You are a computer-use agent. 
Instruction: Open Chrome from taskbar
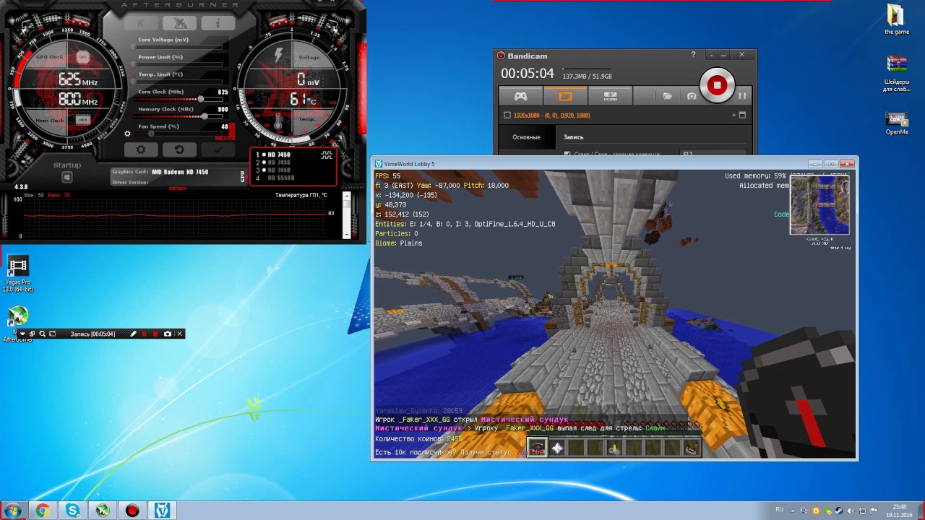tap(43, 511)
